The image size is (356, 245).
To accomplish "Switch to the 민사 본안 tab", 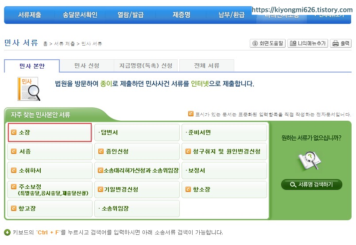I will pyautogui.click(x=32, y=66).
